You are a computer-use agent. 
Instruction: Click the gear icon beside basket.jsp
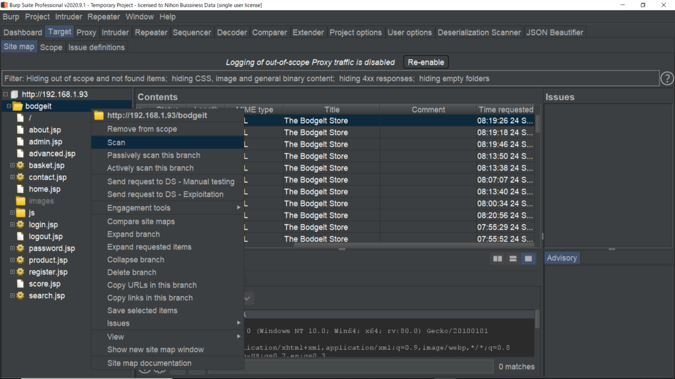(20, 165)
